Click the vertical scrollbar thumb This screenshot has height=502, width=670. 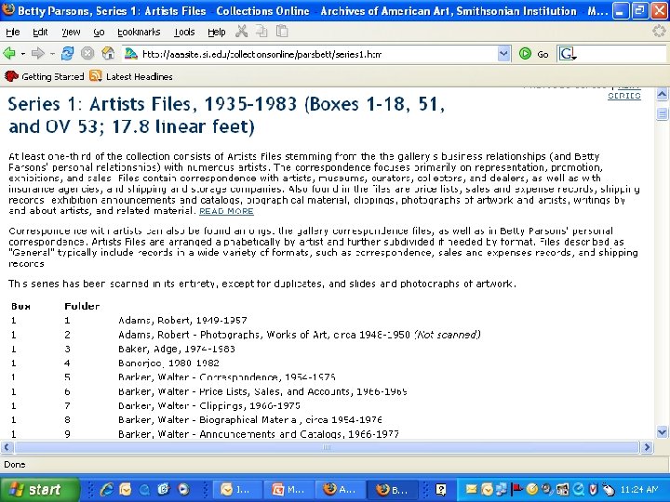pyautogui.click(x=662, y=113)
